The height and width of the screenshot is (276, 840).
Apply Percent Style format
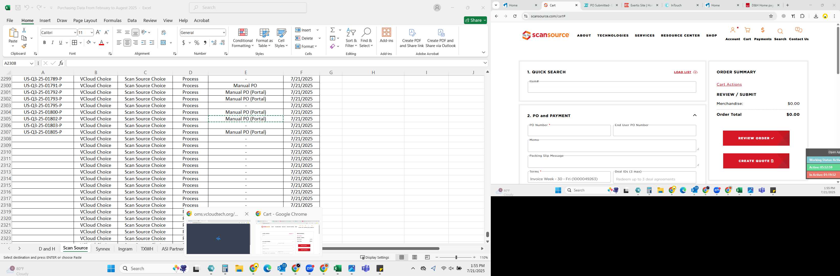point(197,43)
